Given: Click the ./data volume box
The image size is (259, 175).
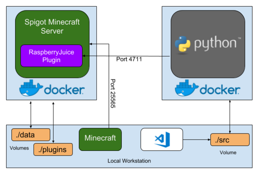Looking at the screenshot, I should pos(31,135).
